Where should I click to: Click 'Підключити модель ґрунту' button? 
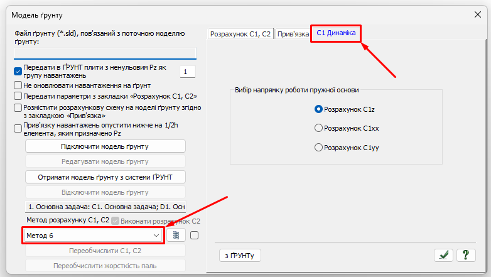(105, 146)
